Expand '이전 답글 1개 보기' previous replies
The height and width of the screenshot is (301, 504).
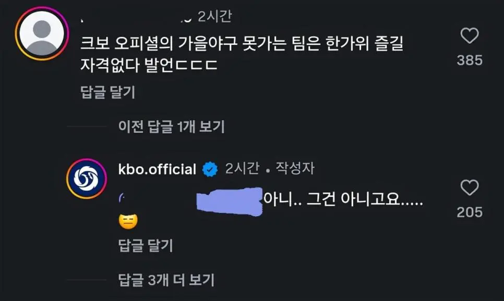click(x=171, y=126)
